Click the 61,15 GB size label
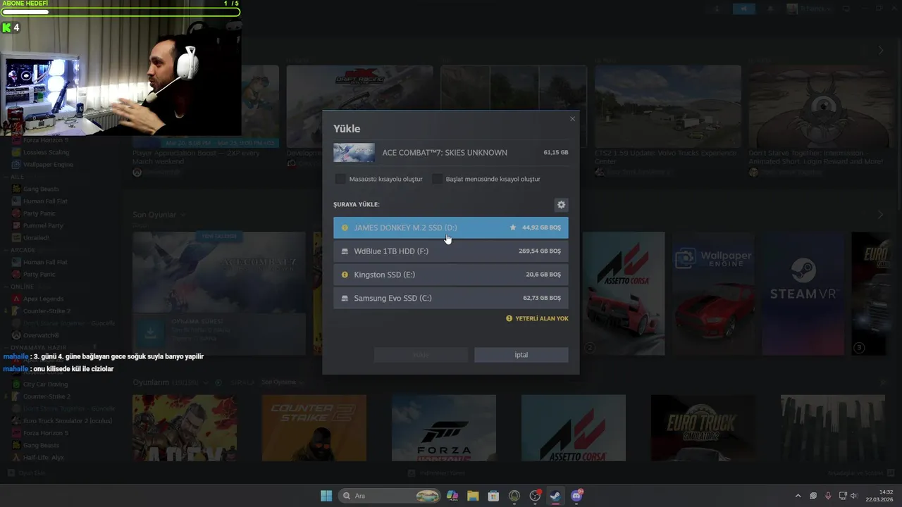This screenshot has height=507, width=902. pyautogui.click(x=556, y=153)
